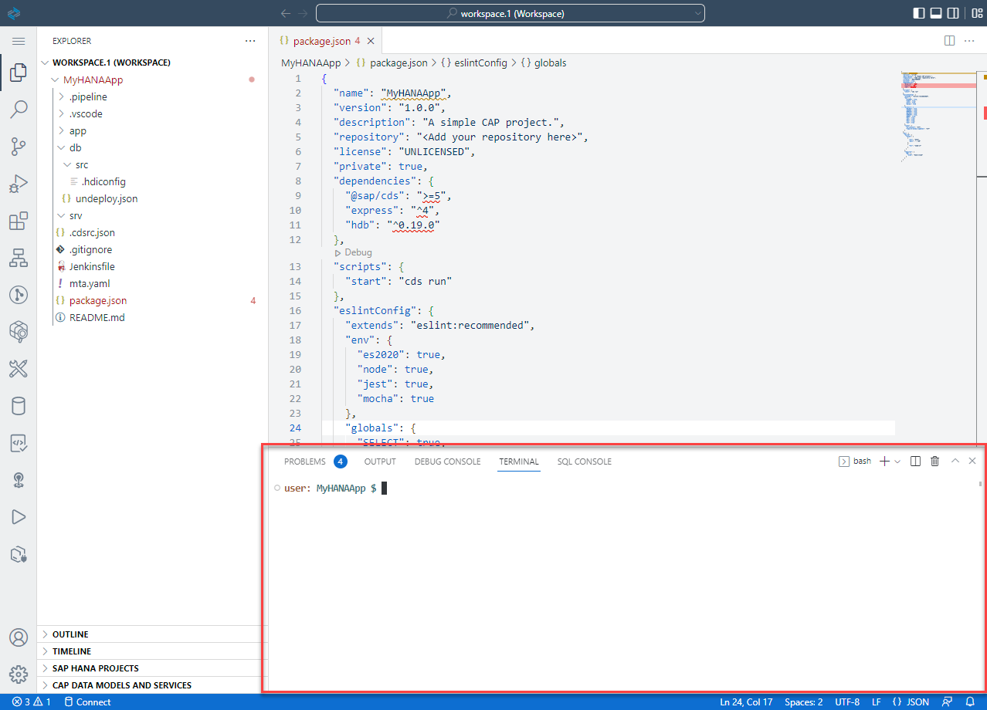Kill the terminal with trash icon
The image size is (987, 710).
pos(935,461)
